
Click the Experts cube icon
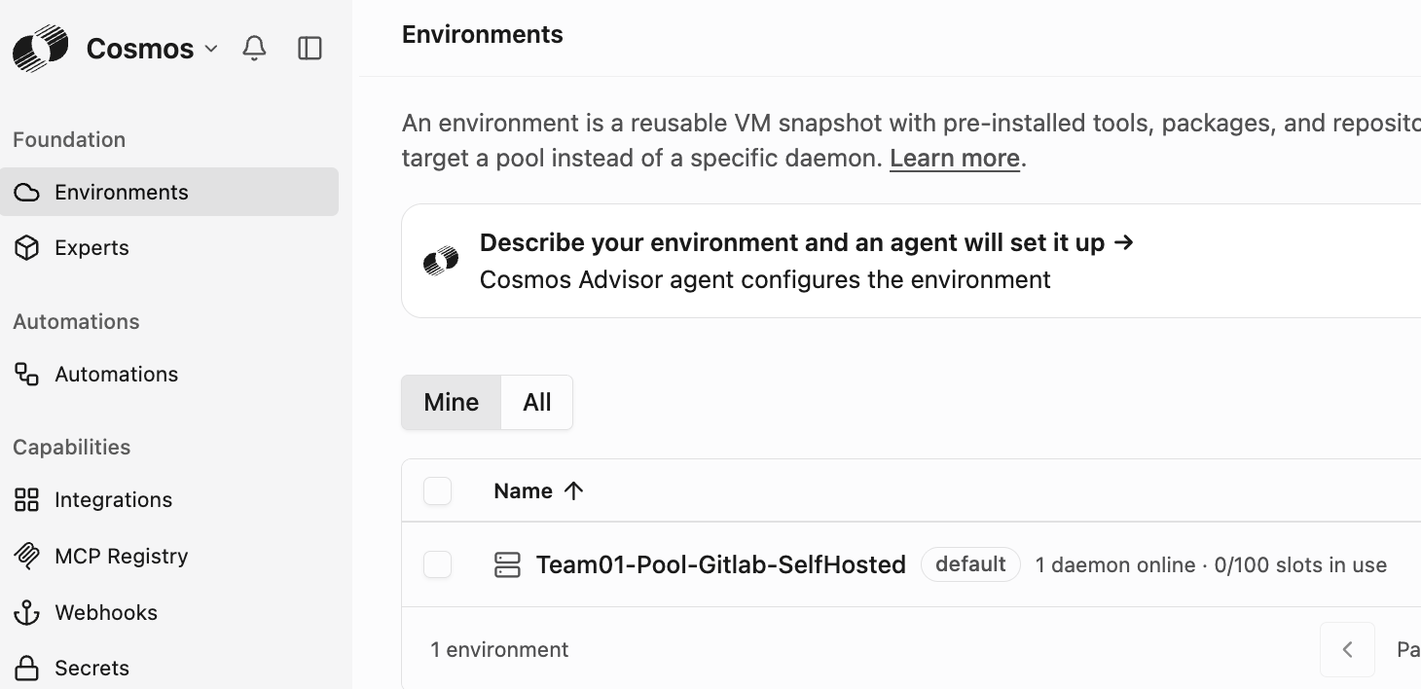point(27,248)
